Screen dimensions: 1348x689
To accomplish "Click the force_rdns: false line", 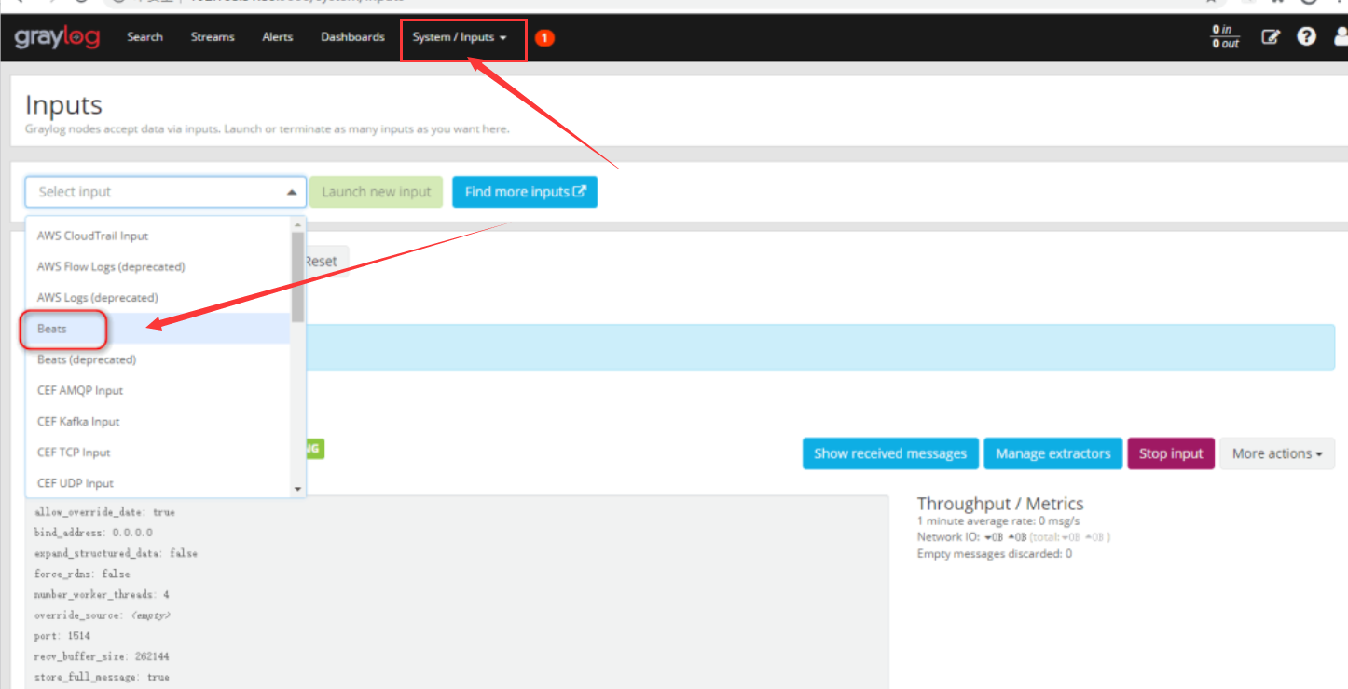I will pyautogui.click(x=82, y=574).
